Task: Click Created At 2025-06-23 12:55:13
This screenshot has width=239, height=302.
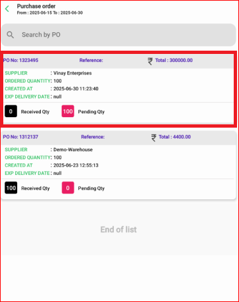Action: click(x=76, y=165)
